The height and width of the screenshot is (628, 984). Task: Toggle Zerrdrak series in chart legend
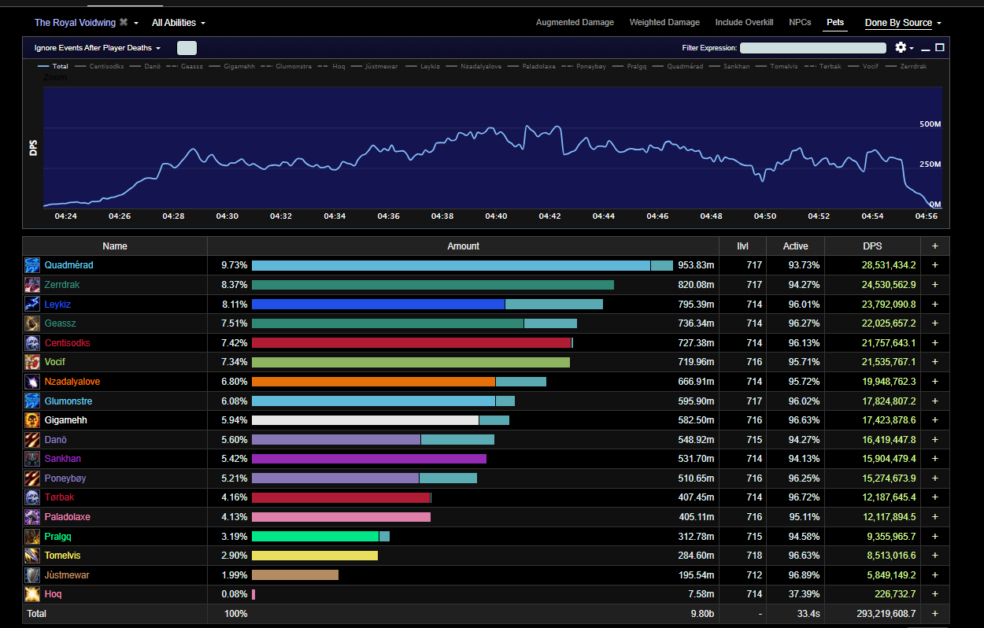[x=907, y=66]
